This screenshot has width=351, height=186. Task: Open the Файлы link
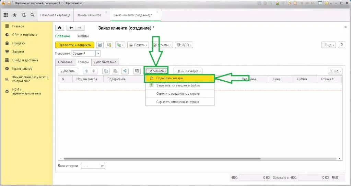[x=83, y=36]
